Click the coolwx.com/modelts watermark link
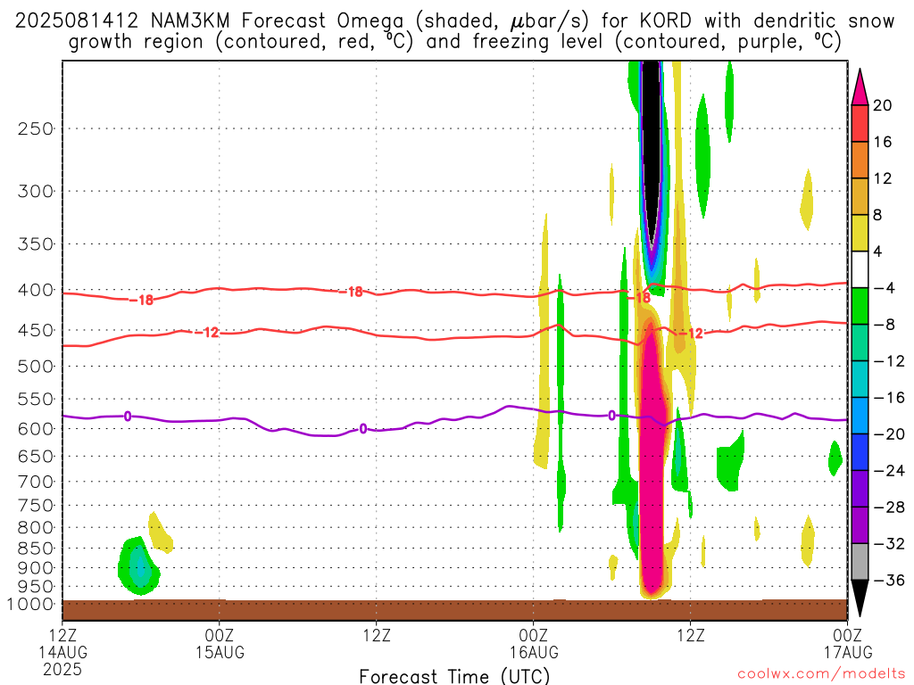Screen dimensions: 914x685 coord(821,674)
